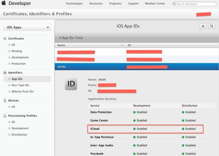
Task: Click the Apple logo icon
Action: pos(4,3)
